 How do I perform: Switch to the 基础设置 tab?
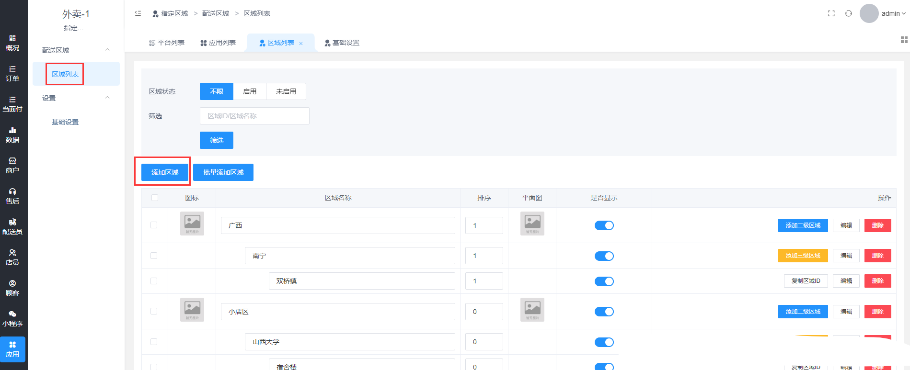[342, 43]
